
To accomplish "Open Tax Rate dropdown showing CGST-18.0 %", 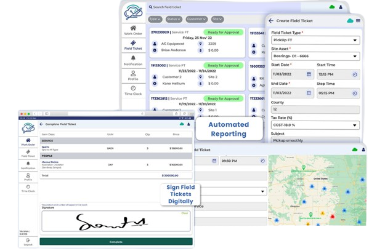I will [315, 125].
